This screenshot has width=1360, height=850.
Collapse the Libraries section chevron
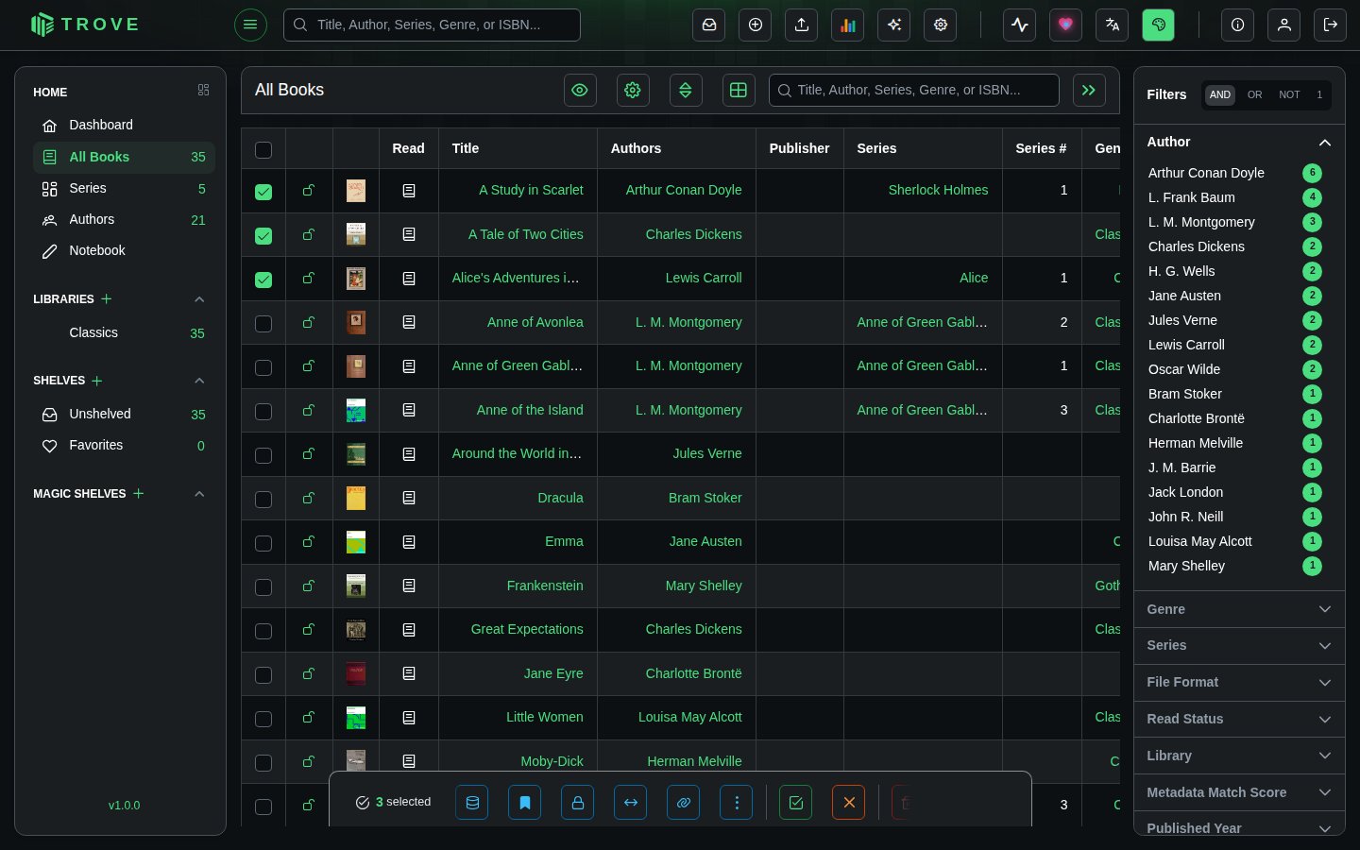[x=199, y=299]
